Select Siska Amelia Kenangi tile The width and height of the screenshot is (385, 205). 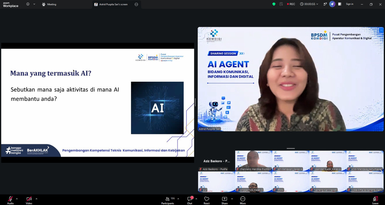click(365, 182)
